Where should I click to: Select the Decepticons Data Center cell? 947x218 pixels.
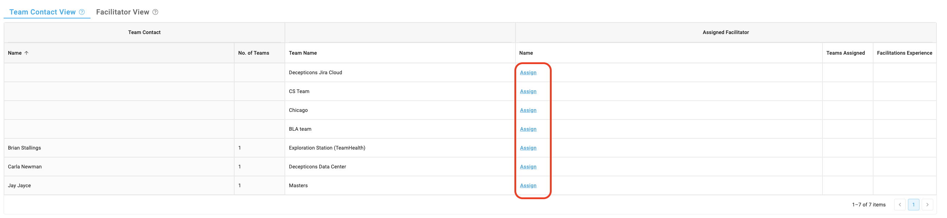click(400, 167)
